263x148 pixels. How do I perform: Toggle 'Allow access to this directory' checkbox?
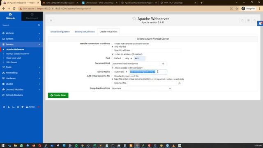113,68
